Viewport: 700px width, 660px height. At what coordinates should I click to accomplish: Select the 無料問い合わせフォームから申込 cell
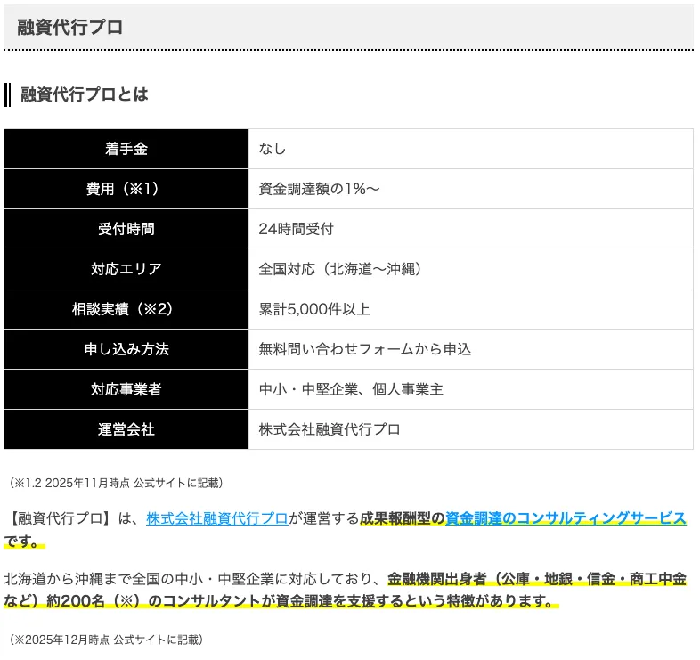coord(470,349)
